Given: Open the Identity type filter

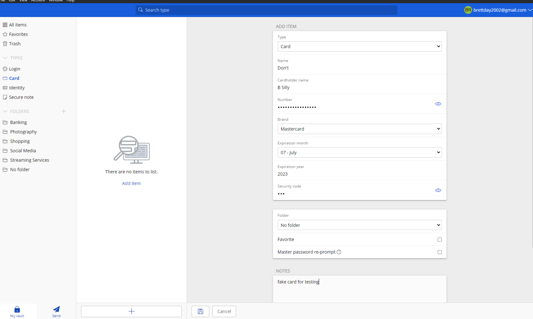Looking at the screenshot, I should (16, 88).
